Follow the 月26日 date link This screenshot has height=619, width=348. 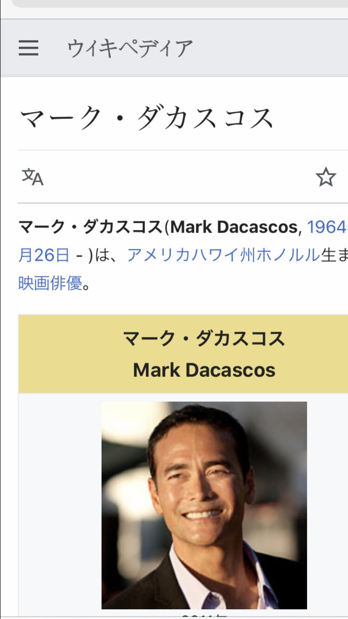(x=44, y=255)
